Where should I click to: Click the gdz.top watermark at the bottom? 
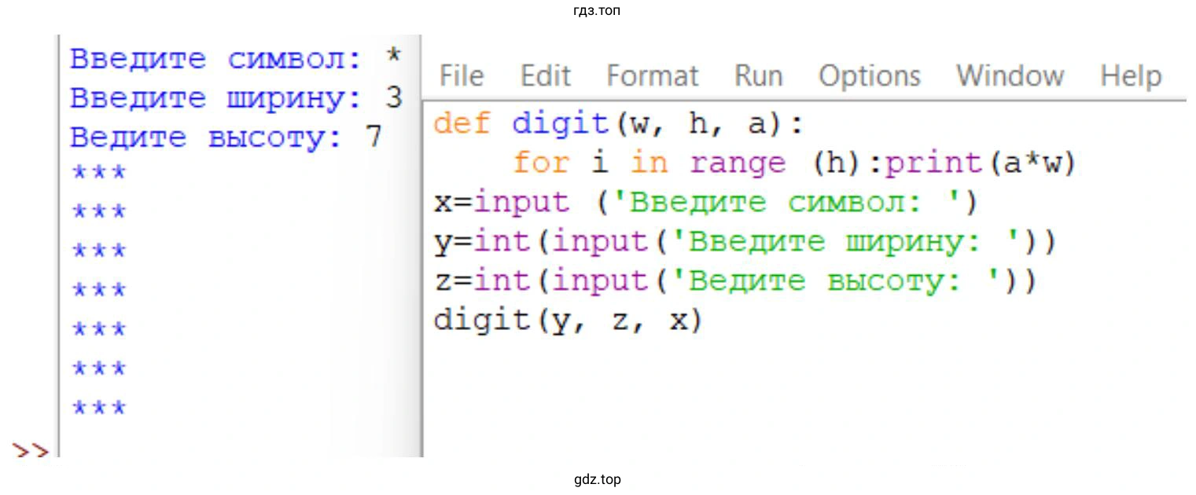[598, 479]
